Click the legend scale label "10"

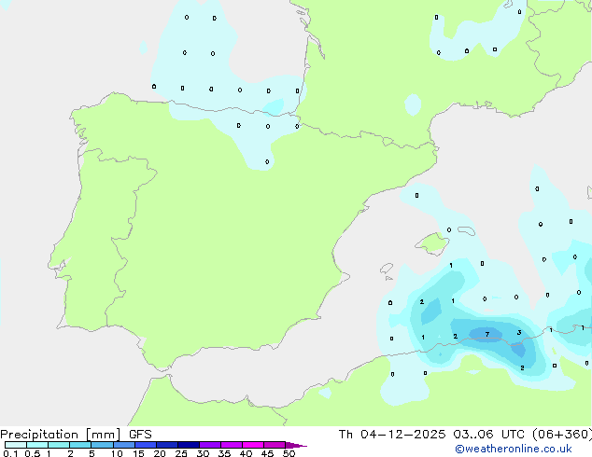(x=117, y=453)
